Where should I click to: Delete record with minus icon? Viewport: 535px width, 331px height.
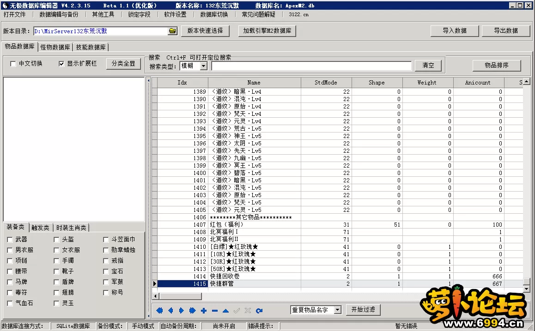pyautogui.click(x=215, y=311)
